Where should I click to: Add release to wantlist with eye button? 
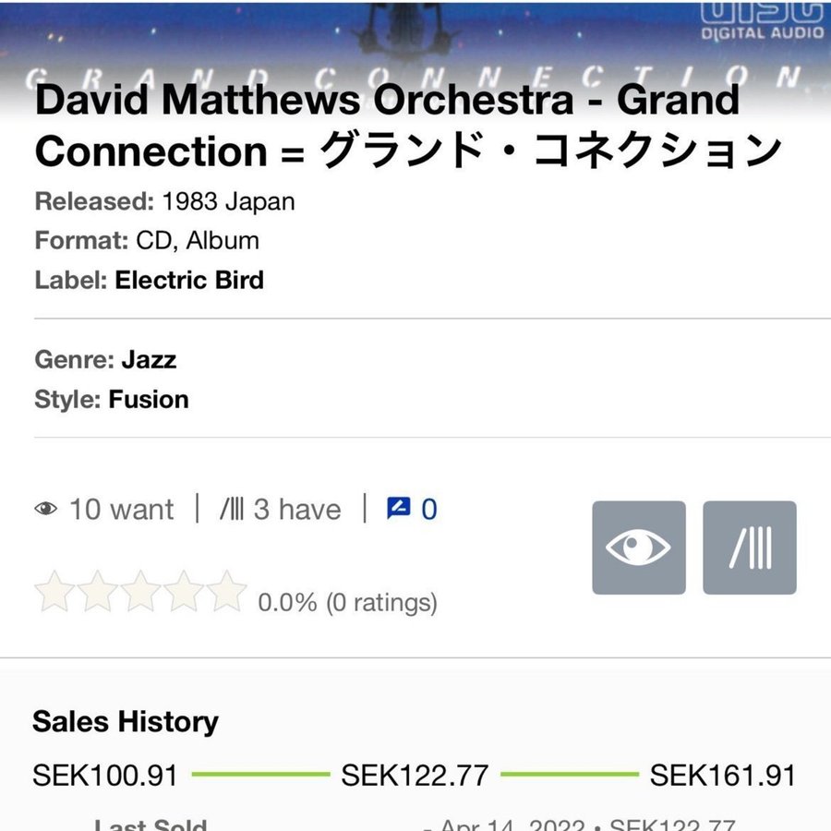[638, 548]
